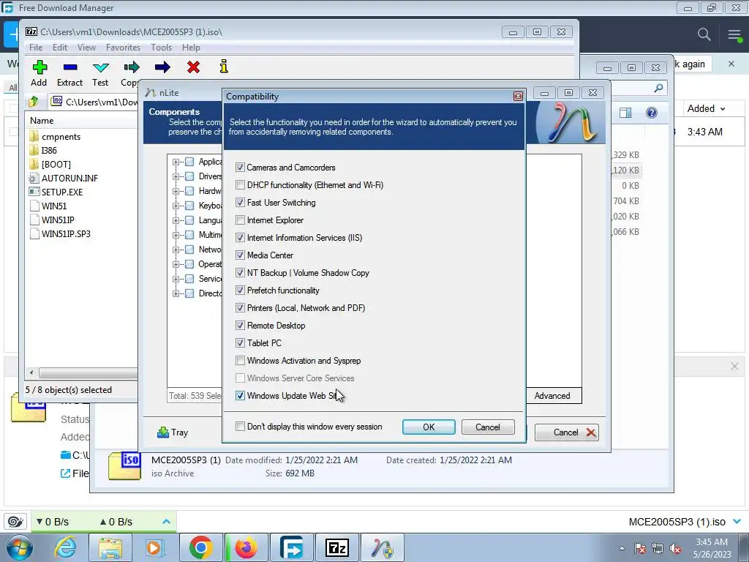Toggle Media Center checkbox
The width and height of the screenshot is (749, 562).
240,255
